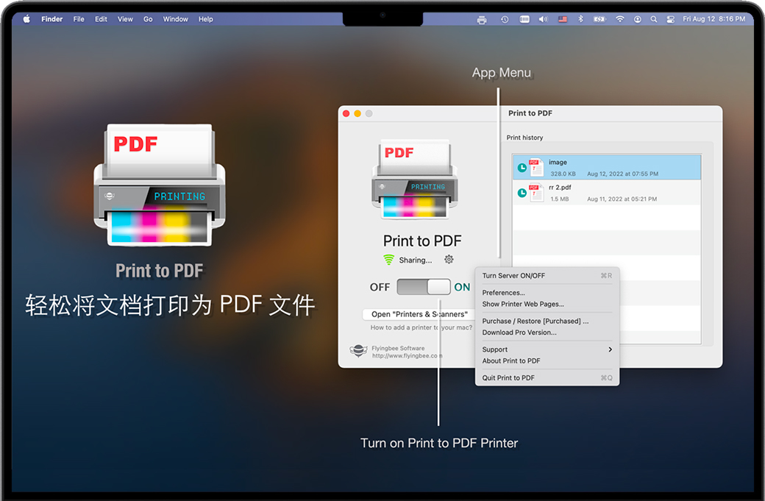Open Time Machine menu bar icon

coord(505,20)
